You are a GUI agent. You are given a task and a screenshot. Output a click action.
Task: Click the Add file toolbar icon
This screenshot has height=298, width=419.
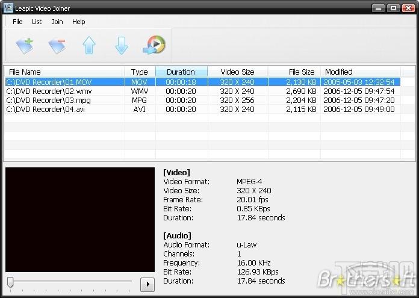(x=24, y=45)
